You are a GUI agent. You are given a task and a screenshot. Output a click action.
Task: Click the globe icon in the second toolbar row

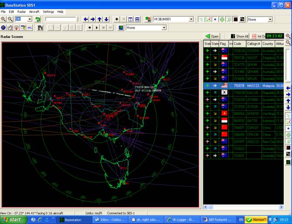[x=3, y=28]
